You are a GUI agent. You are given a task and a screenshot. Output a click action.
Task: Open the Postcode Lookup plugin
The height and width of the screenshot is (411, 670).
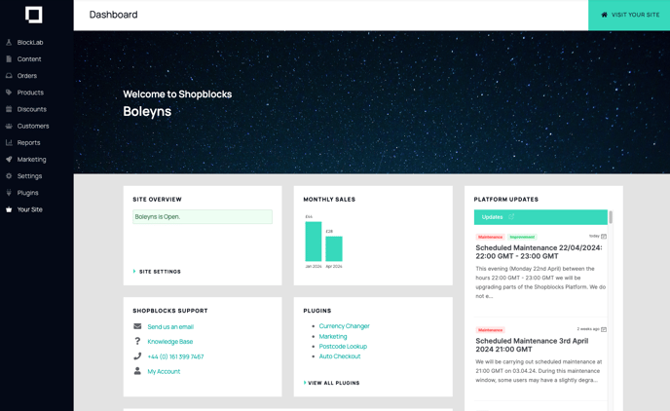343,346
